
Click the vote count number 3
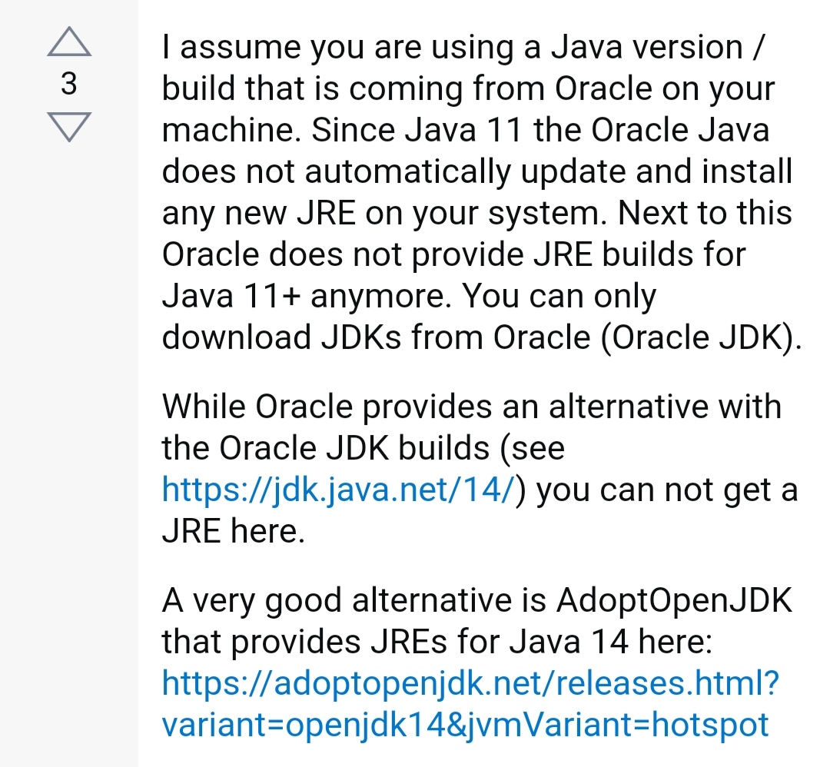tap(69, 84)
